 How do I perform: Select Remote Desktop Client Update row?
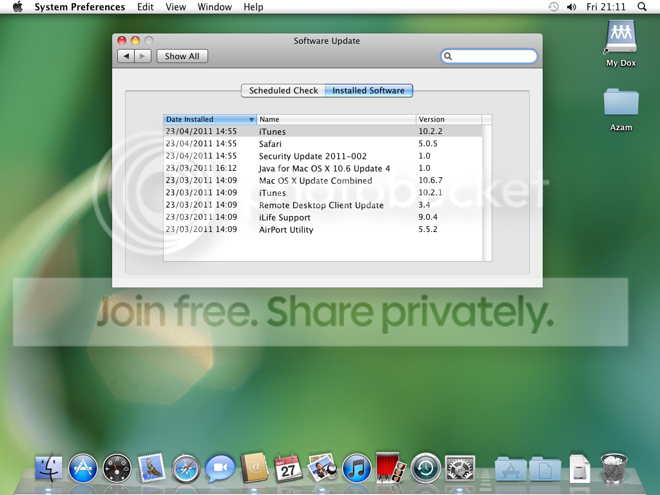point(323,204)
